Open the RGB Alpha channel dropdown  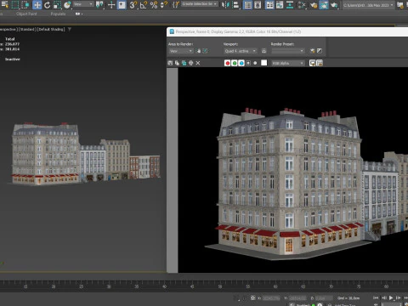(x=288, y=63)
